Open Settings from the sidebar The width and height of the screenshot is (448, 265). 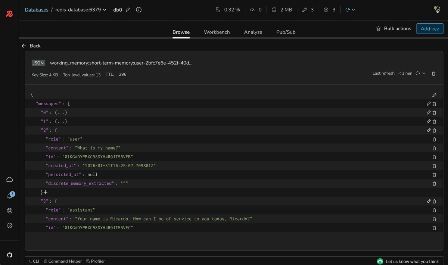[x=9, y=225]
